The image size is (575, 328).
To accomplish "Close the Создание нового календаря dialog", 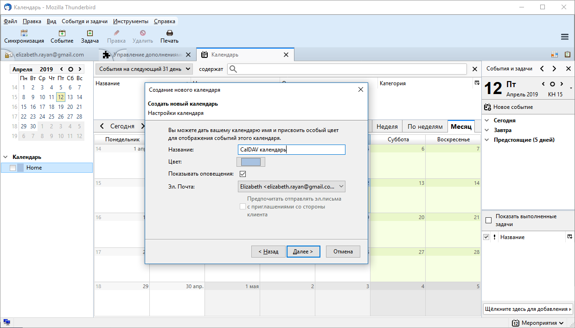I will [361, 89].
